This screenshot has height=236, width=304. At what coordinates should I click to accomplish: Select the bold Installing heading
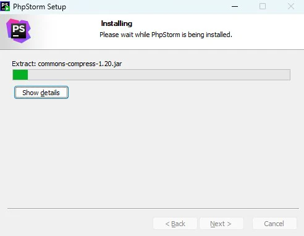117,23
